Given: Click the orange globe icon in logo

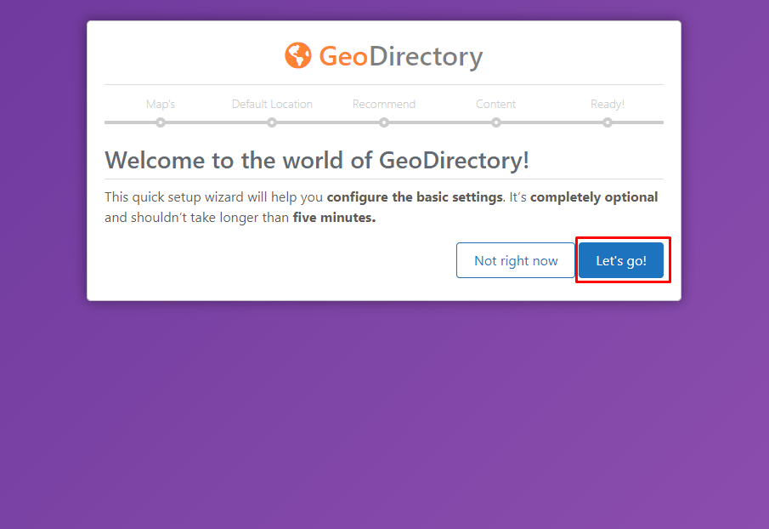Looking at the screenshot, I should [298, 55].
